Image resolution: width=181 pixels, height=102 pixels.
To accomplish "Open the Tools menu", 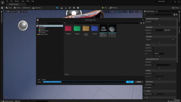I will pos(23,1).
